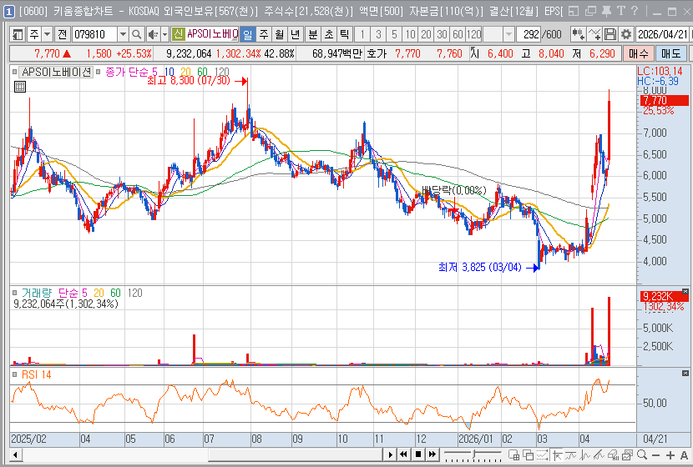Click the speaker sound alert icon
The height and width of the screenshot is (467, 693).
coord(153,34)
